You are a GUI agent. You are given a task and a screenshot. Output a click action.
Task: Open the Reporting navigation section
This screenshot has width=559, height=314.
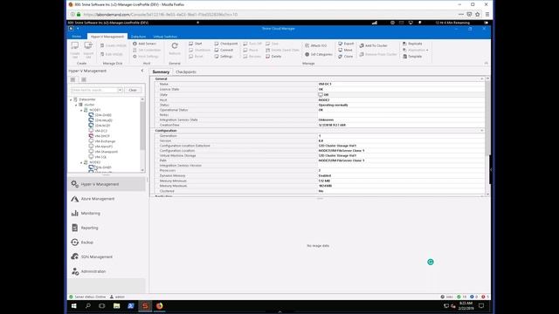point(107,228)
